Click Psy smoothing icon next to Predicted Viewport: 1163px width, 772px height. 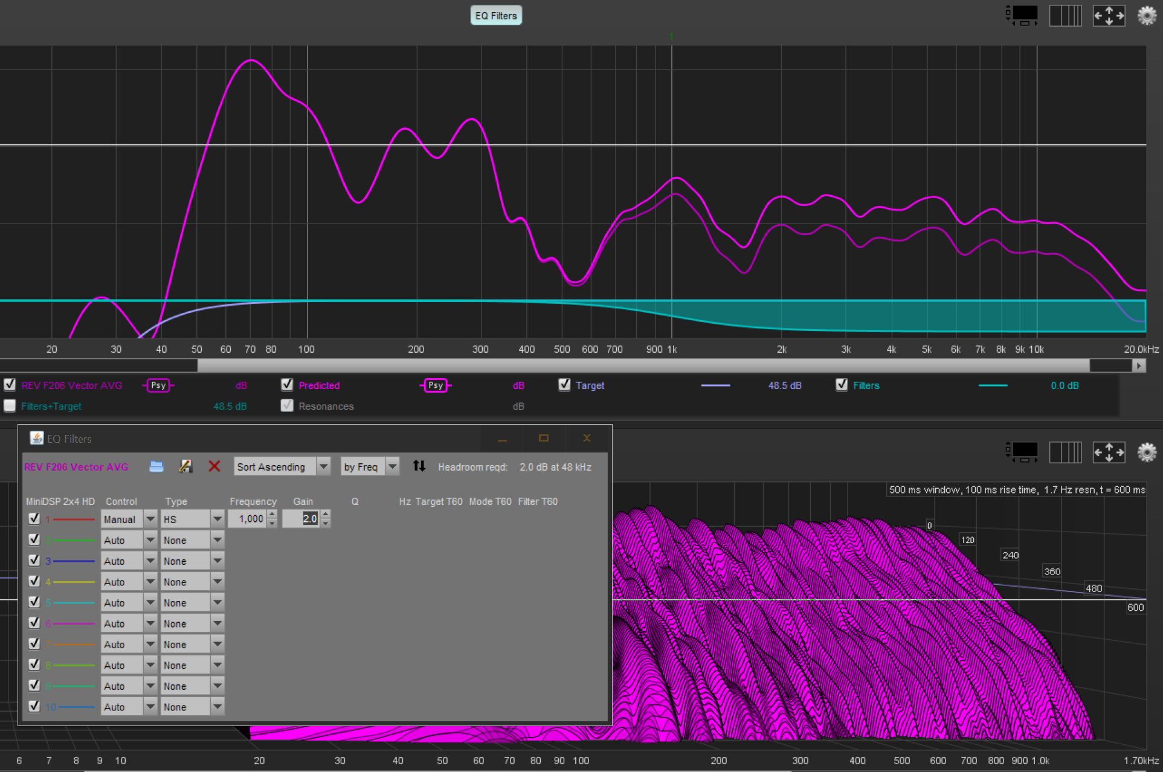click(x=436, y=385)
